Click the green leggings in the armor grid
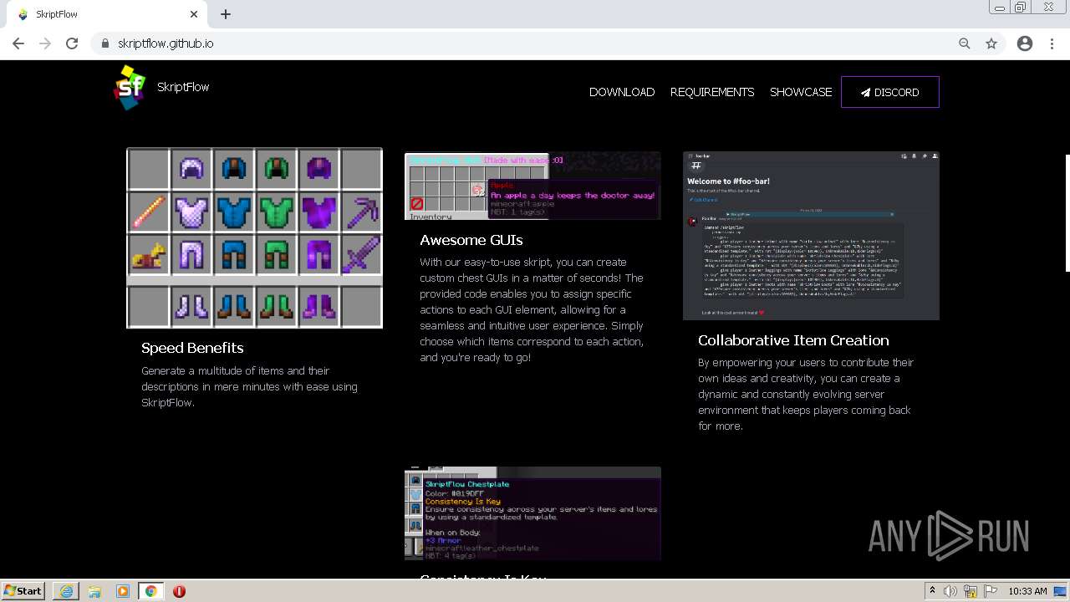Screen dimensions: 1070x602 277,255
